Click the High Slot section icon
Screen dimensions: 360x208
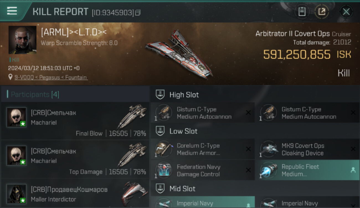point(160,95)
